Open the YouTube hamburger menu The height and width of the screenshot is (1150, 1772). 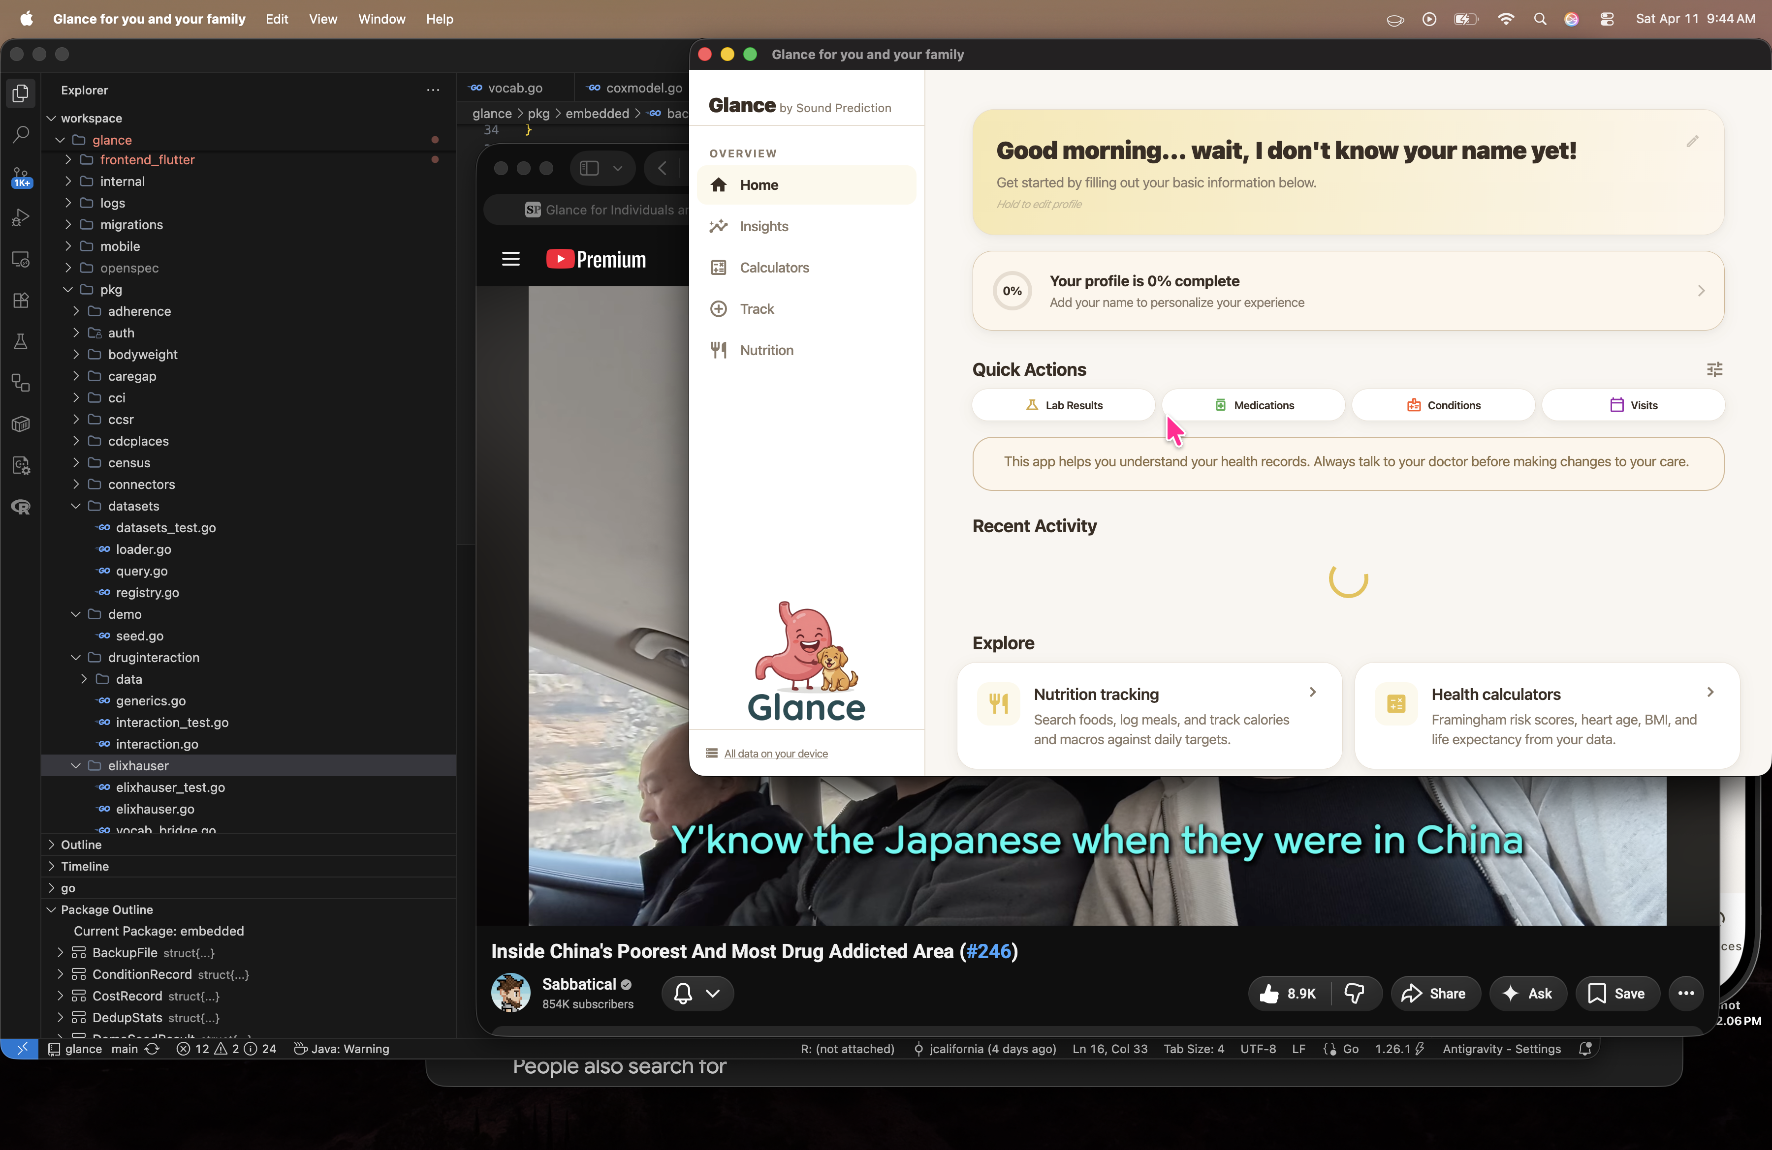pos(511,258)
